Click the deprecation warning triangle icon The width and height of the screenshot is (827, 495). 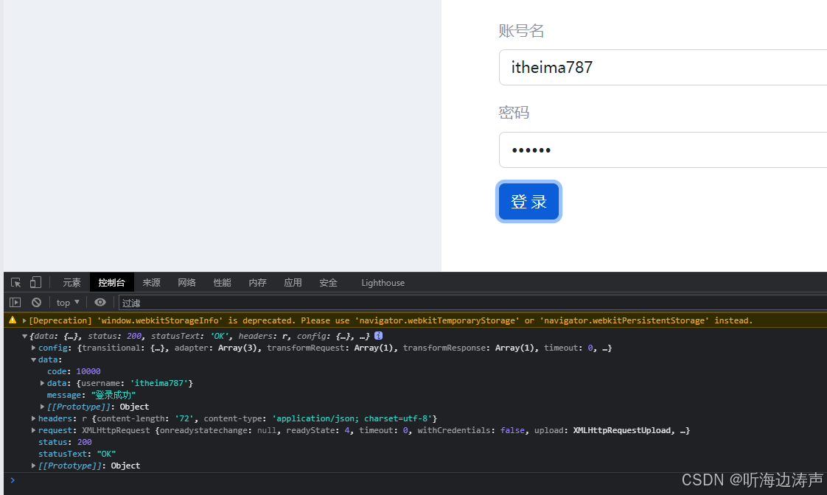coord(13,320)
